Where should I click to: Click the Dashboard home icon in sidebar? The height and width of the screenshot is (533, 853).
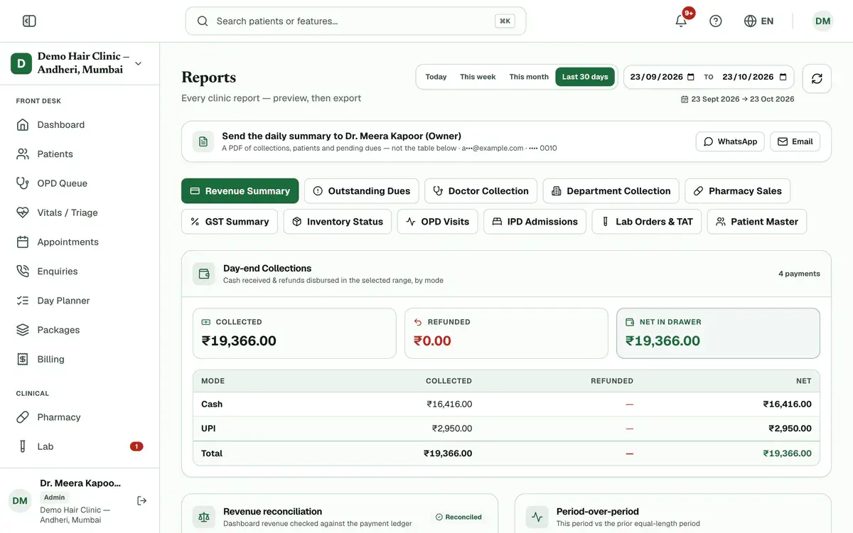(x=23, y=124)
